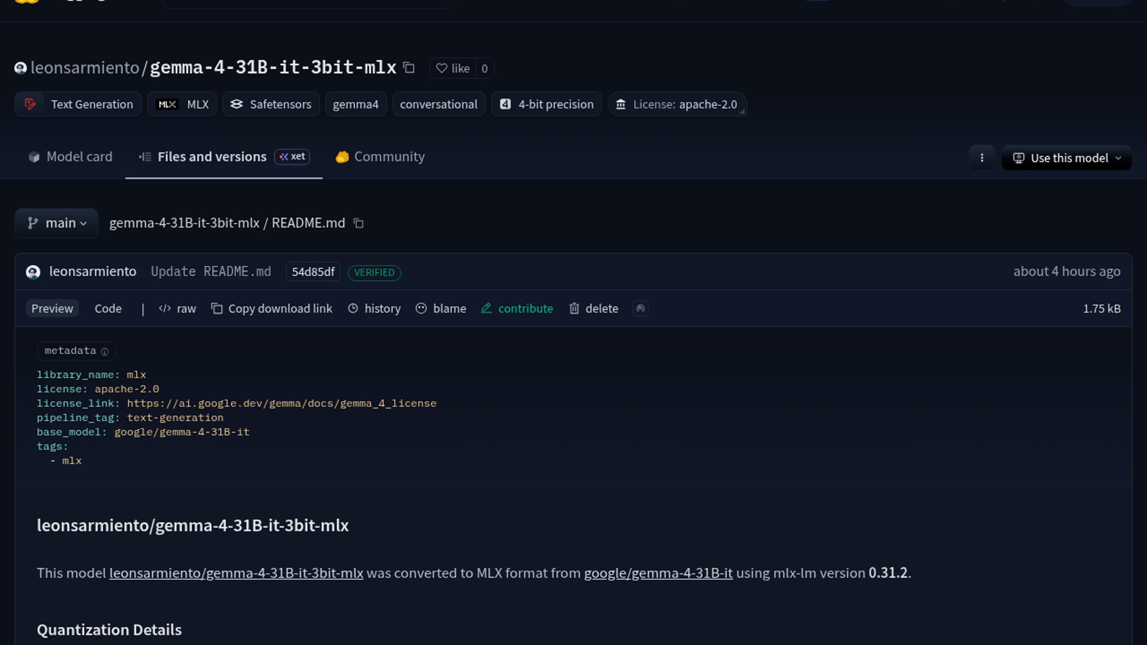Open the Community tab
Image resolution: width=1147 pixels, height=645 pixels.
(x=381, y=157)
